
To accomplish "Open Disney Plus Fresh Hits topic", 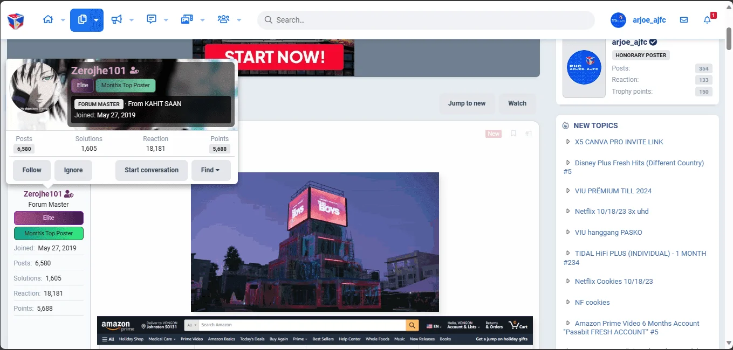I will coord(639,163).
